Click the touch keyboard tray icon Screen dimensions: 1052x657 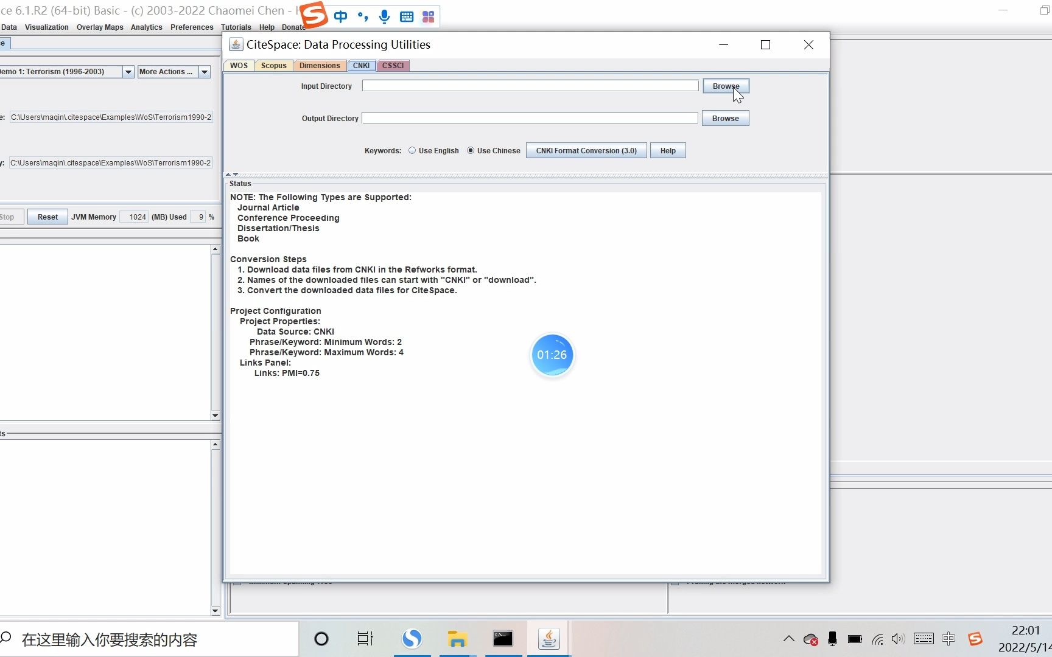click(924, 639)
